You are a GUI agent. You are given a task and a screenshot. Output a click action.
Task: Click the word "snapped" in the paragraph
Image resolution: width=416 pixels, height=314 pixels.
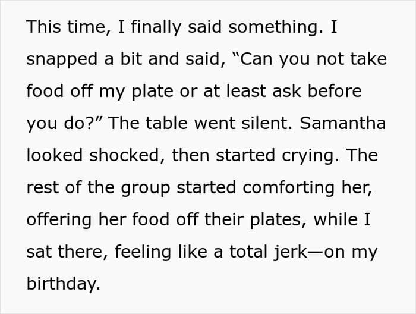click(62, 60)
